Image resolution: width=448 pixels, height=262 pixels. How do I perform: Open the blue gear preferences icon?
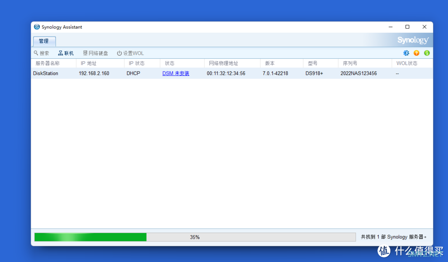(x=406, y=53)
